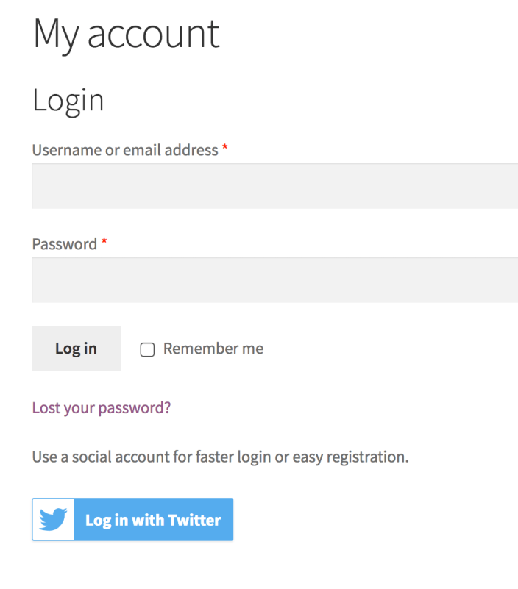The width and height of the screenshot is (518, 589).
Task: Click the Login section heading
Action: 68,101
